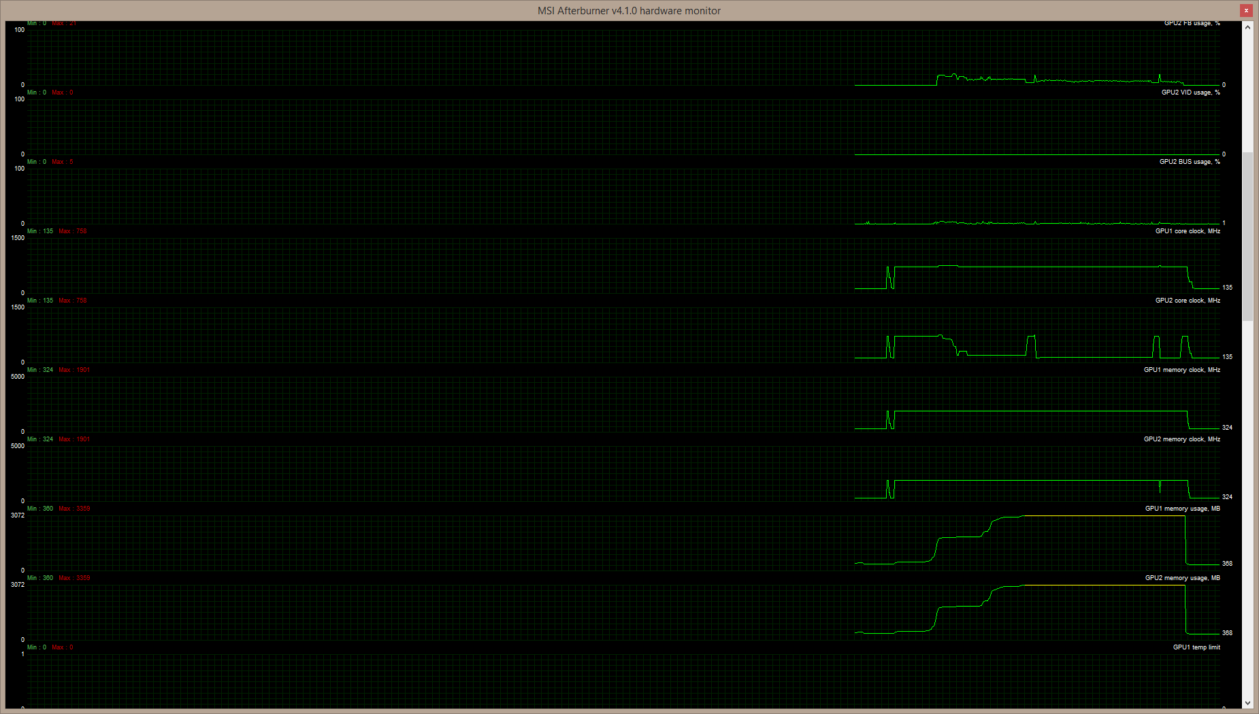
Task: Click 'Max : 5' on GPU2 BUS usage graph
Action: tap(63, 162)
